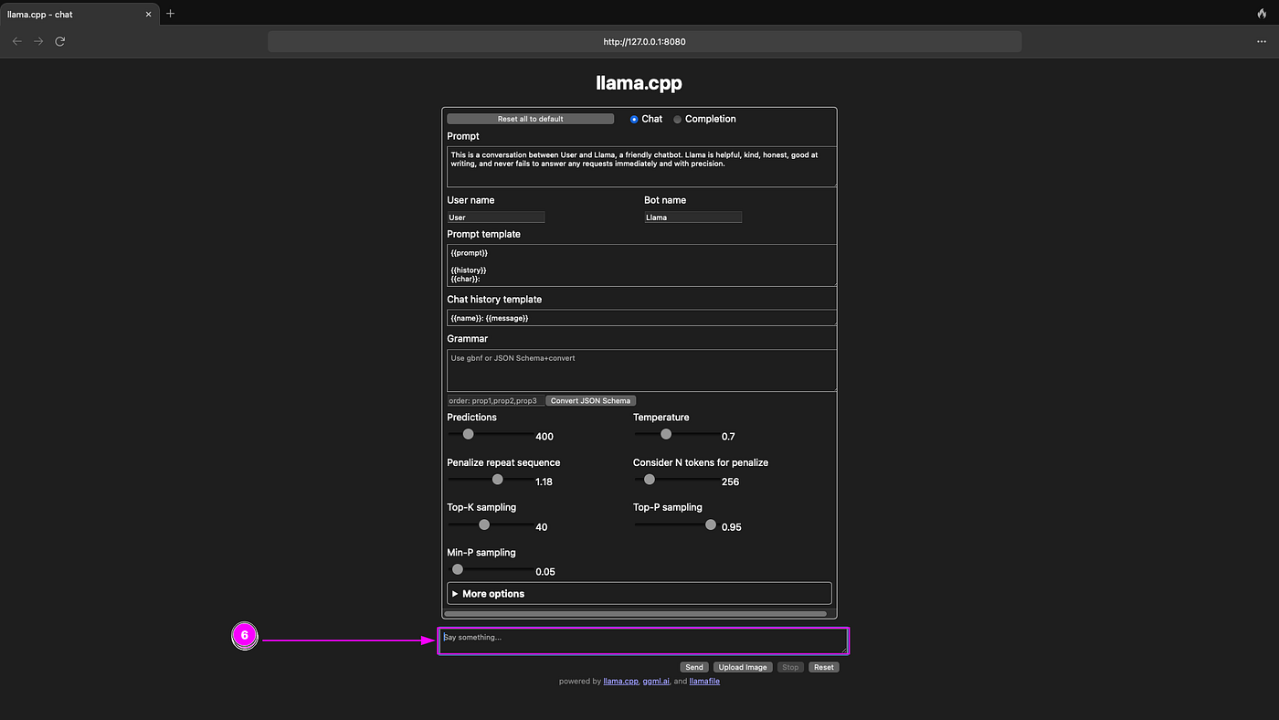
Task: Expand the More options section
Action: click(x=639, y=594)
